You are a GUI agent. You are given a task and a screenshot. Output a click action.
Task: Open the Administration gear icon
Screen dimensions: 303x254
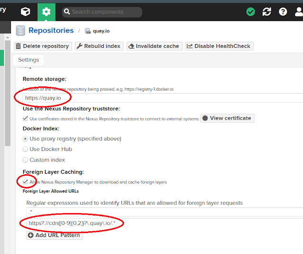click(46, 12)
